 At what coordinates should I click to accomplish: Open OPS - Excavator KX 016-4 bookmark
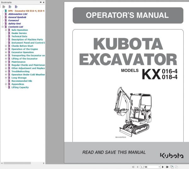[x=26, y=11]
